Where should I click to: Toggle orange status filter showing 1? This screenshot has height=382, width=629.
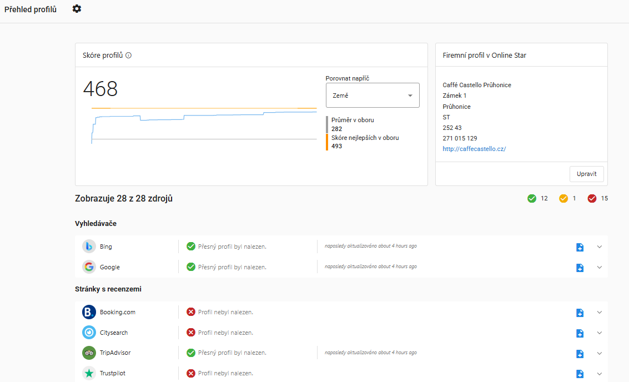click(563, 198)
